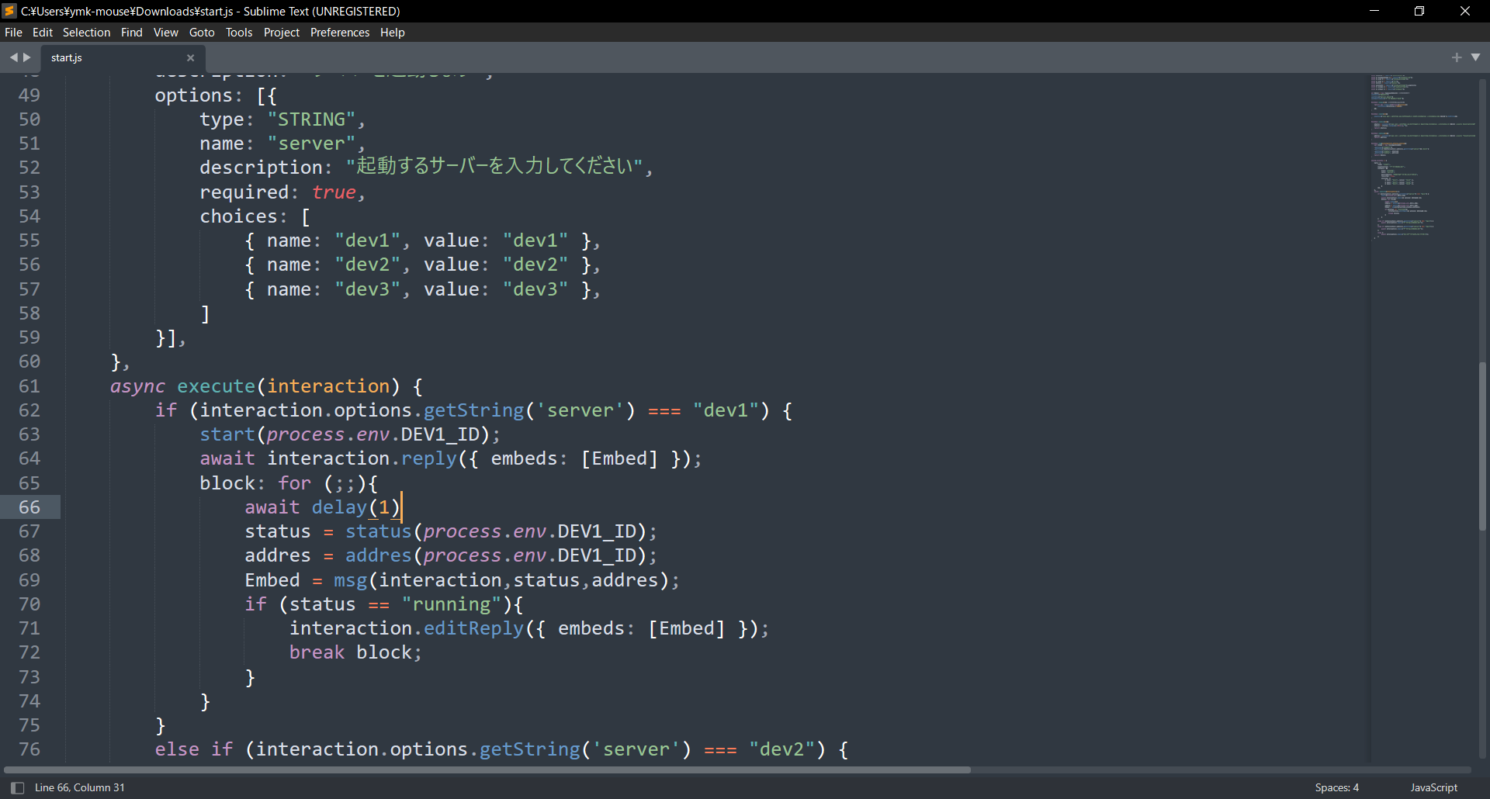Click the start function call on line 63
1490x799 pixels.
tap(227, 434)
